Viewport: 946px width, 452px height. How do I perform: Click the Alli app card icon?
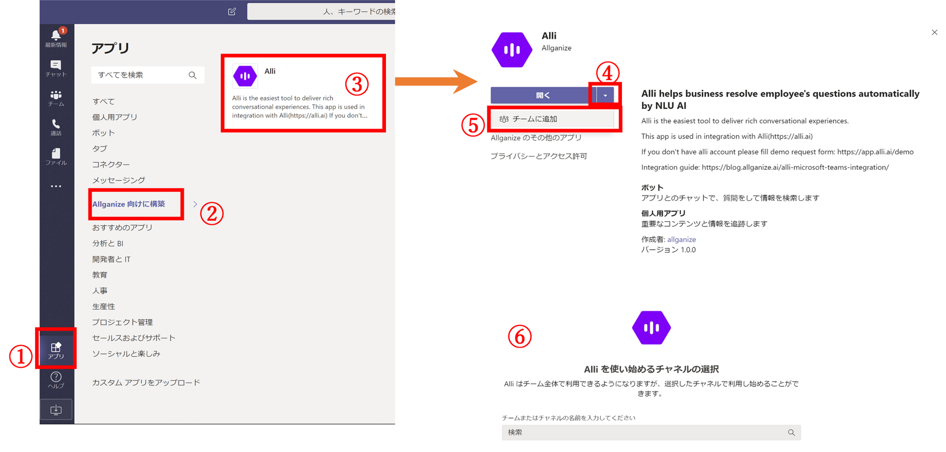coord(245,76)
